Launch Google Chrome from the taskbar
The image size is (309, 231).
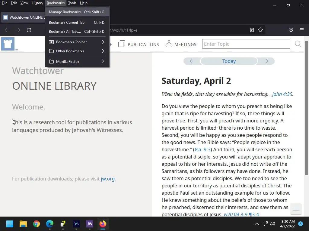pyautogui.click(x=37, y=224)
